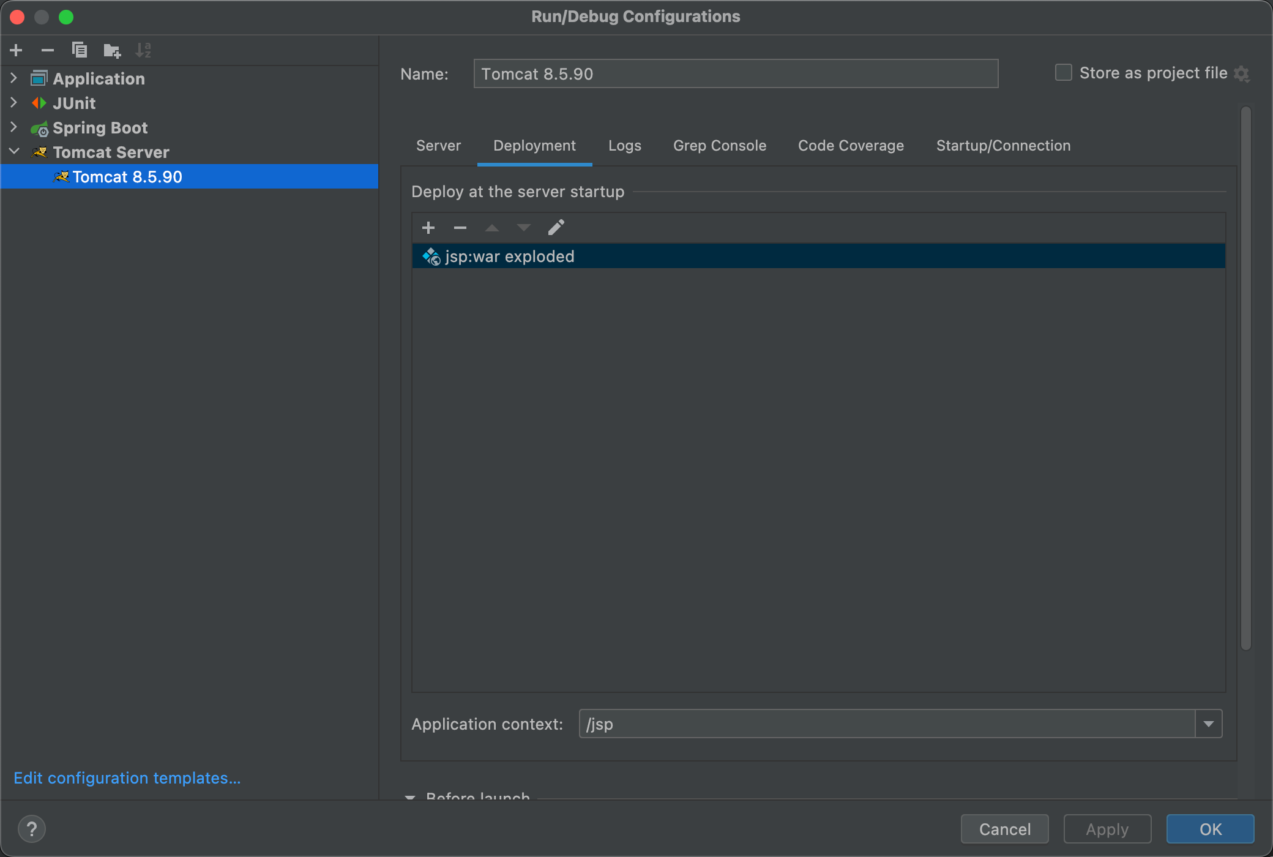1273x857 pixels.
Task: Open the Application context dropdown
Action: point(1209,724)
